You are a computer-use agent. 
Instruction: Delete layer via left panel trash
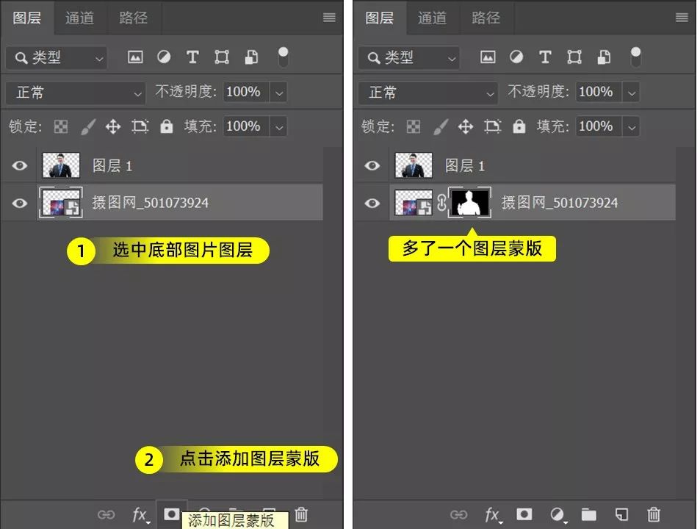[x=301, y=514]
